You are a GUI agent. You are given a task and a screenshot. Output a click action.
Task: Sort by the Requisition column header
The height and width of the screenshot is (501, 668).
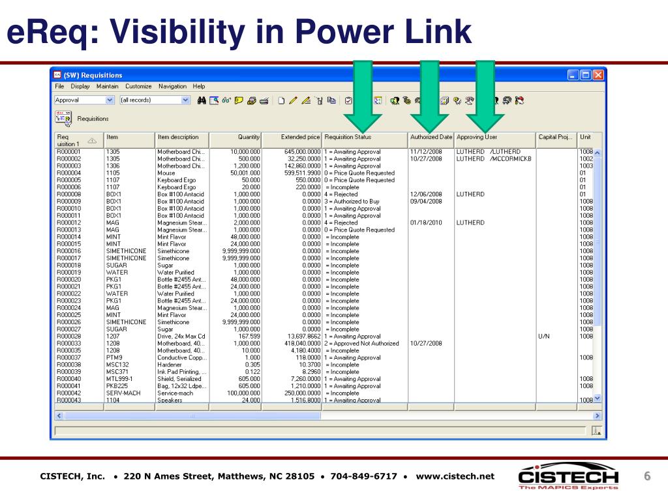pos(79,140)
